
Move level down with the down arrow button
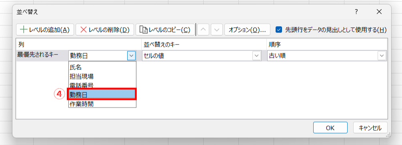[217, 29]
